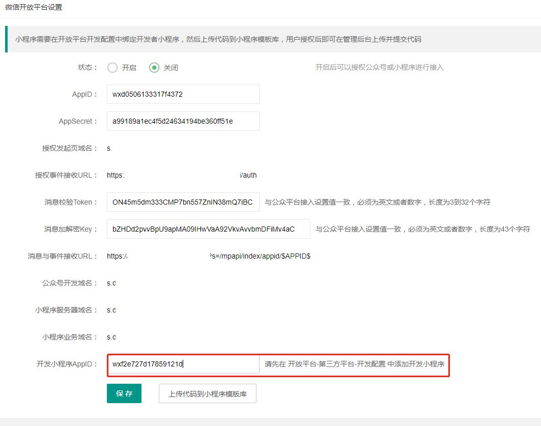Viewport: 541px width, 426px height.
Task: Click the 上传代码到小程序模版库 button
Action: tap(207, 394)
